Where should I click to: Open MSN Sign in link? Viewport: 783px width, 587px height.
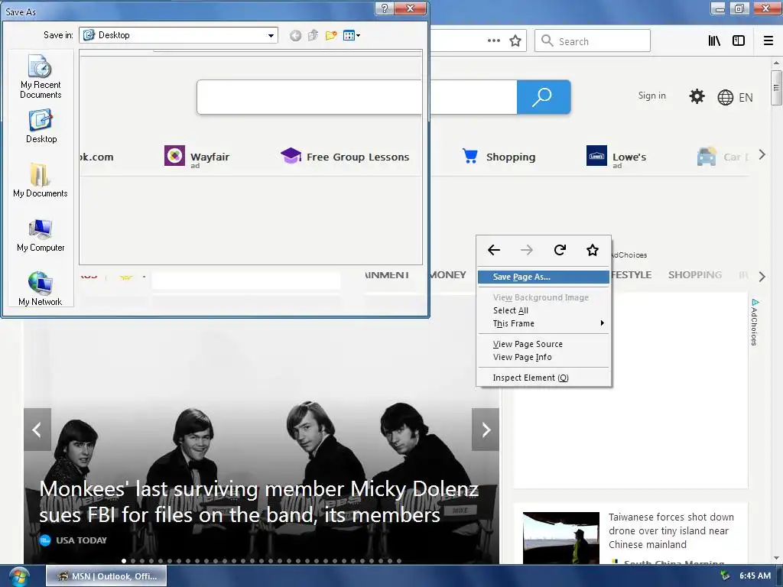point(651,96)
